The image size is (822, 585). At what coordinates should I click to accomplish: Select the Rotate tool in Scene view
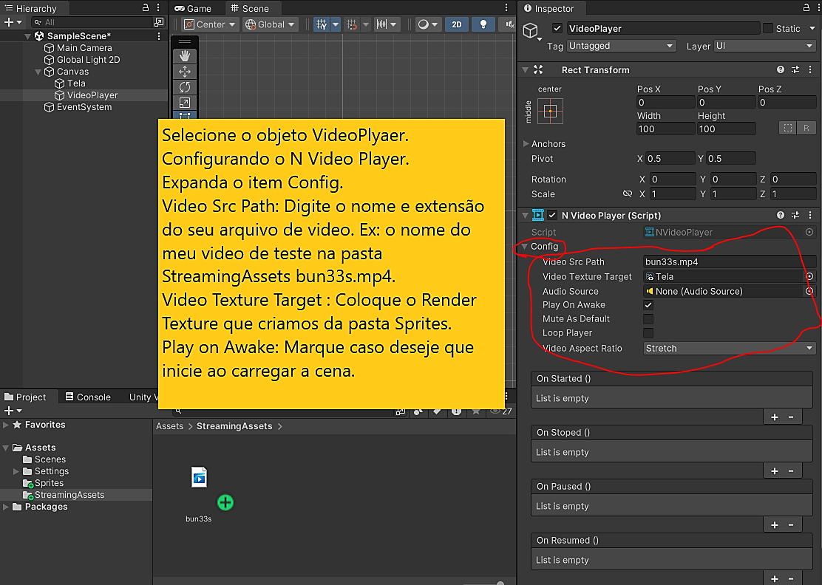click(x=185, y=87)
